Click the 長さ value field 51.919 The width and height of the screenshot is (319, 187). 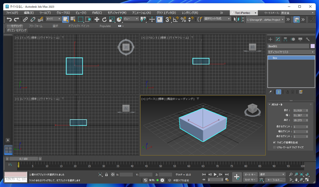click(x=299, y=111)
